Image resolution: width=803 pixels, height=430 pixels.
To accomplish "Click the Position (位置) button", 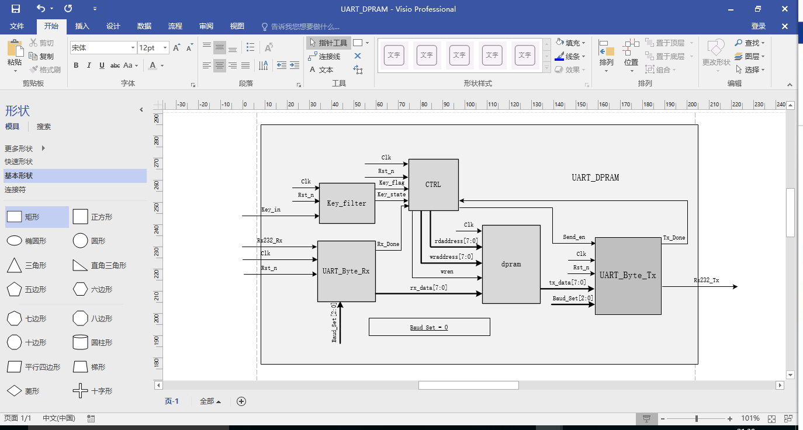I will point(631,56).
